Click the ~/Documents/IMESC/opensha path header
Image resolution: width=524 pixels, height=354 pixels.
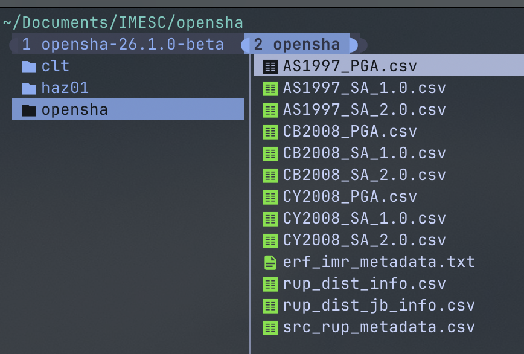(x=123, y=23)
